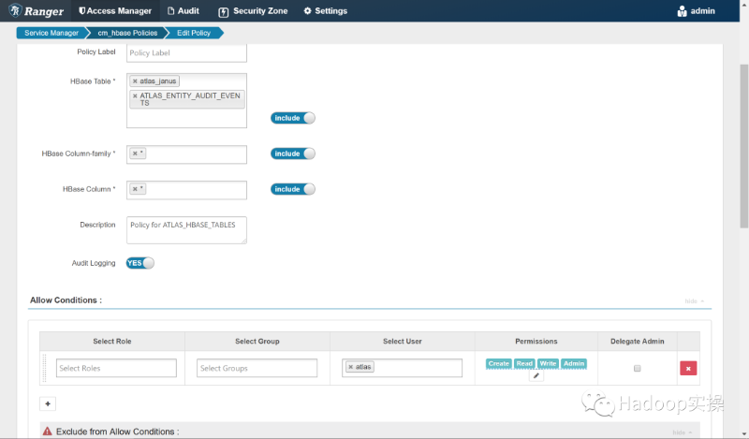Click the Edit Policy breadcrumb
Screen dimensions: 749x439
point(194,33)
